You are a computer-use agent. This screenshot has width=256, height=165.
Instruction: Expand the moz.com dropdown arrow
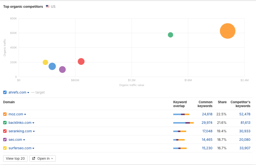(x=25, y=114)
